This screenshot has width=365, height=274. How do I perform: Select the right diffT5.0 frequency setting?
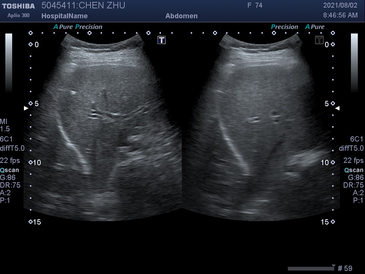point(351,148)
